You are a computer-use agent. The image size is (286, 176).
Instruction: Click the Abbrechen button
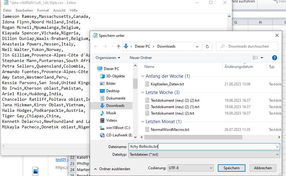(x=263, y=168)
